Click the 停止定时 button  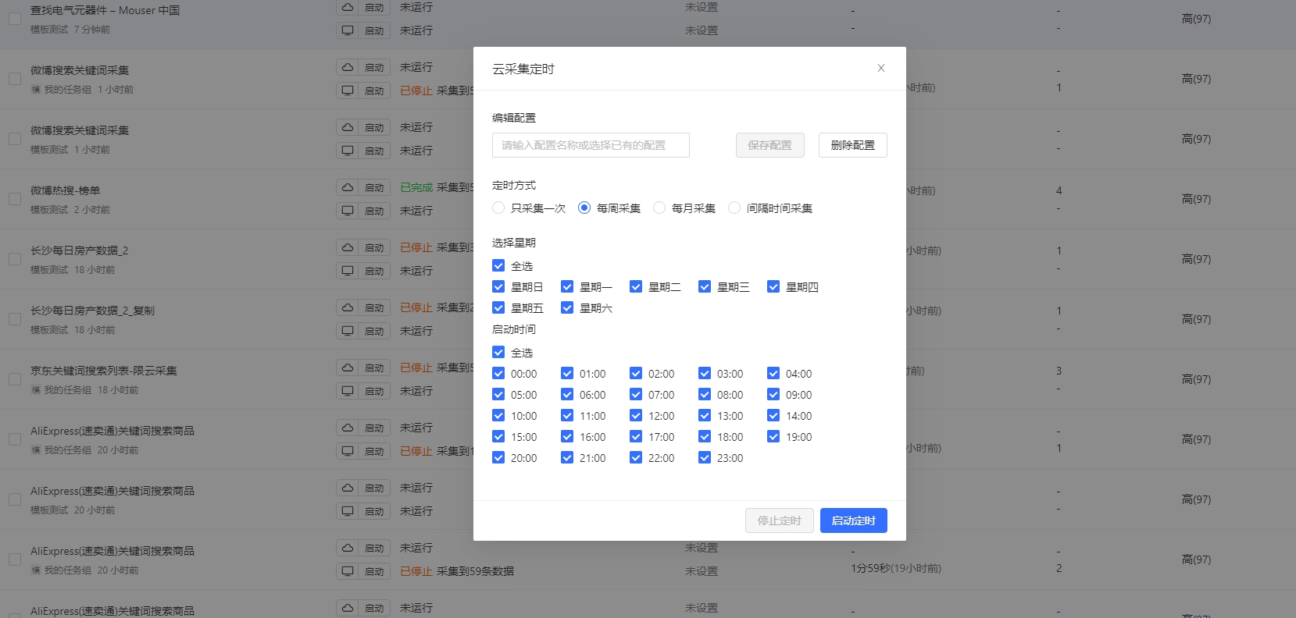pyautogui.click(x=779, y=520)
